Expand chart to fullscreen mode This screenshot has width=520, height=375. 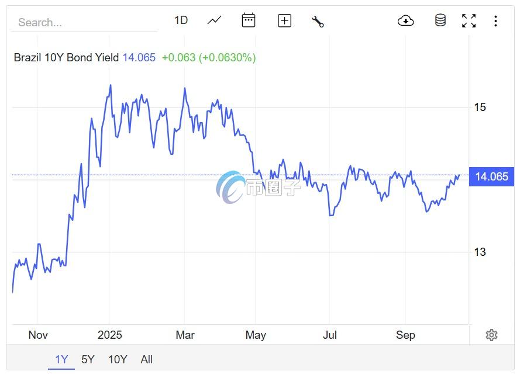[469, 20]
